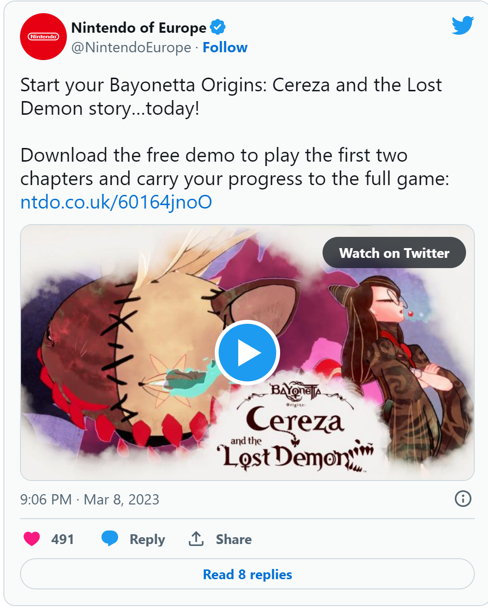Like the tweet with the heart icon
This screenshot has width=488, height=608.
point(32,539)
